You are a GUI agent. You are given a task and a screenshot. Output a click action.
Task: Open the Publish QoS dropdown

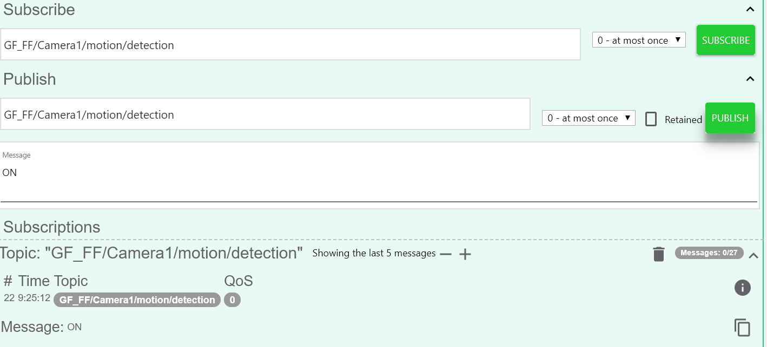pos(589,118)
